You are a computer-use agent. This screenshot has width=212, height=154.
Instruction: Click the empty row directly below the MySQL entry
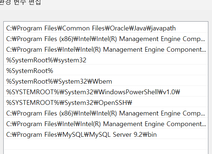[x=106, y=144]
